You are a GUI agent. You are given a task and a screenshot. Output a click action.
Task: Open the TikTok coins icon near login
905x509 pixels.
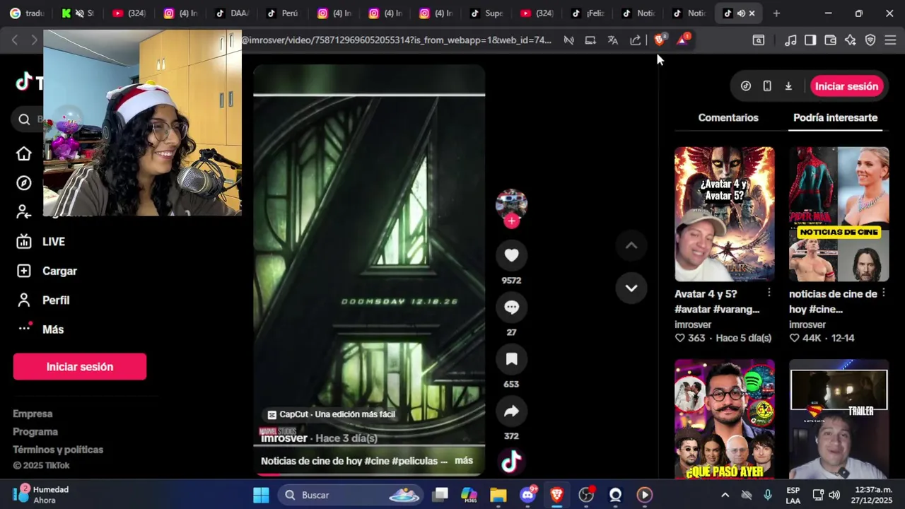(x=746, y=86)
